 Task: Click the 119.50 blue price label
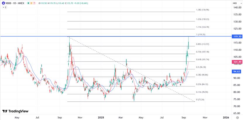click(237, 36)
